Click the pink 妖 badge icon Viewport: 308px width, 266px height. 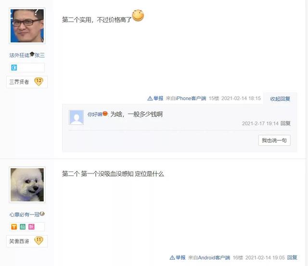(31, 227)
